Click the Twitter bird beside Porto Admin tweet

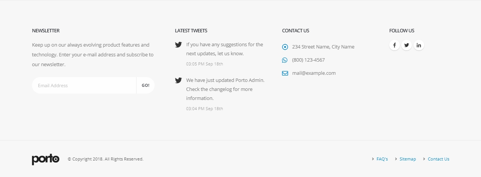[178, 80]
